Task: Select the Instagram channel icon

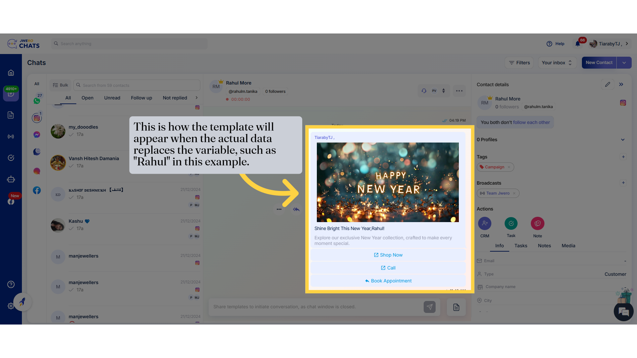Action: [37, 118]
